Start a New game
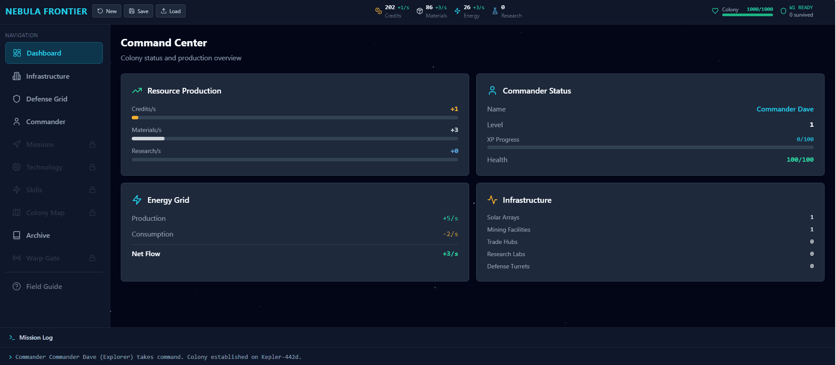 pos(107,11)
